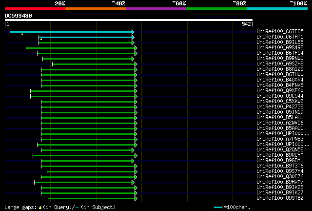Click the ~100% identity scale label

pos(298,3)
